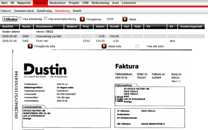Open the Rapporter menu
This screenshot has height=130, width=208.
tap(24, 3)
